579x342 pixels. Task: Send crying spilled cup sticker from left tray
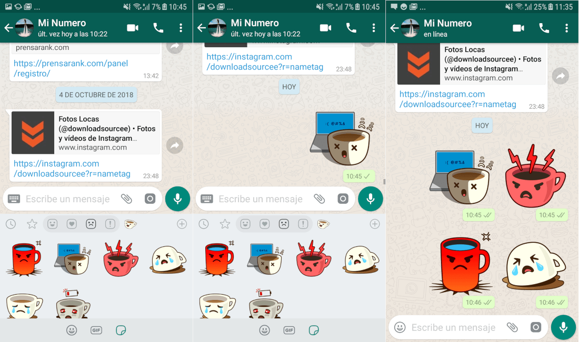pos(168,260)
